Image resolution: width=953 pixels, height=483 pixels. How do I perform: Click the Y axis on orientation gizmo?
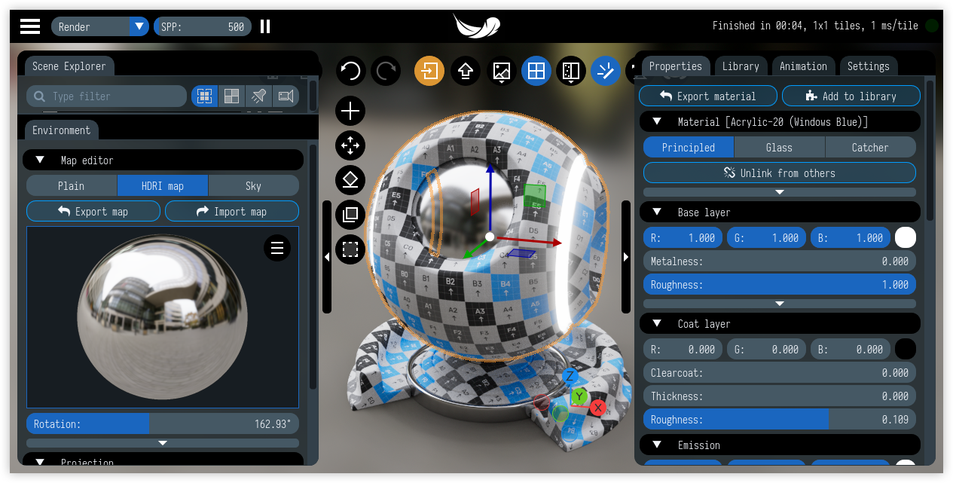[x=579, y=396]
